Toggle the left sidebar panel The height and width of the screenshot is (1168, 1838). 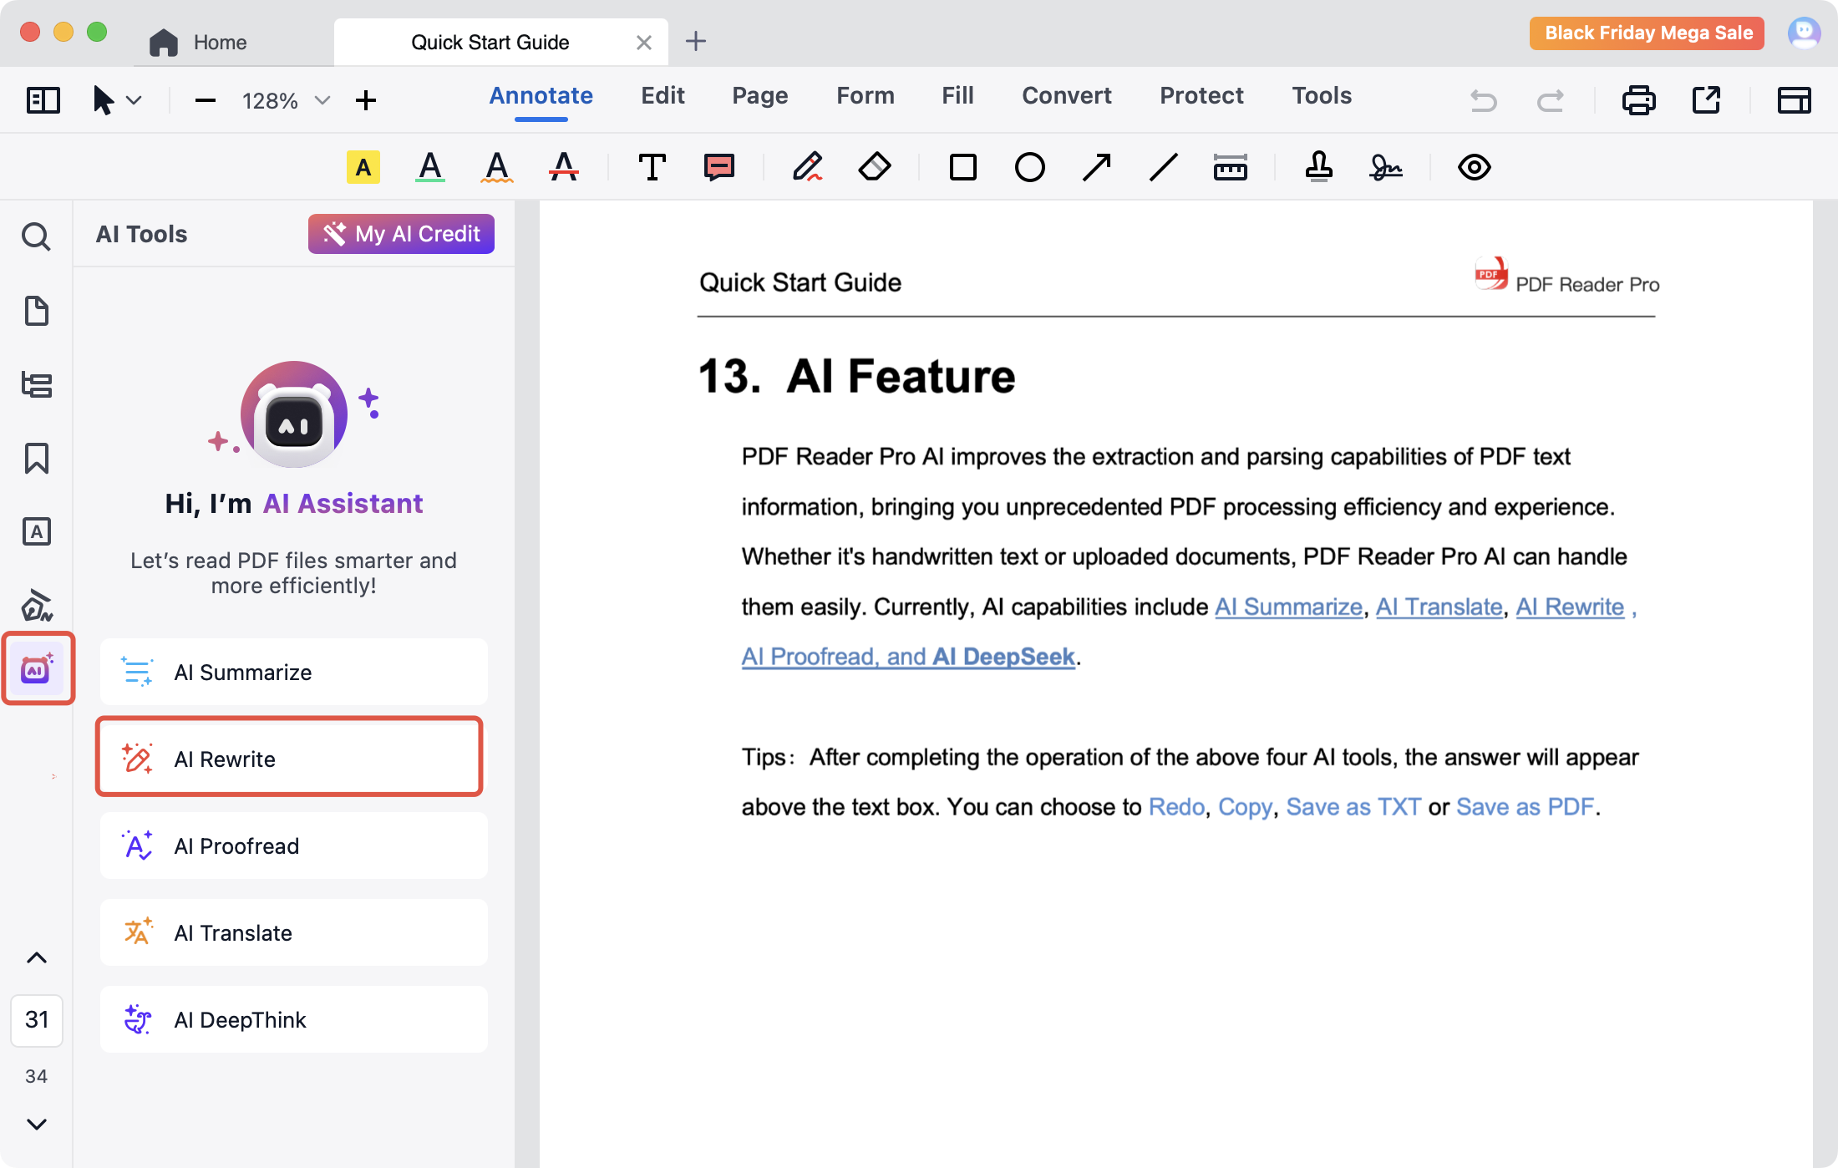(43, 100)
